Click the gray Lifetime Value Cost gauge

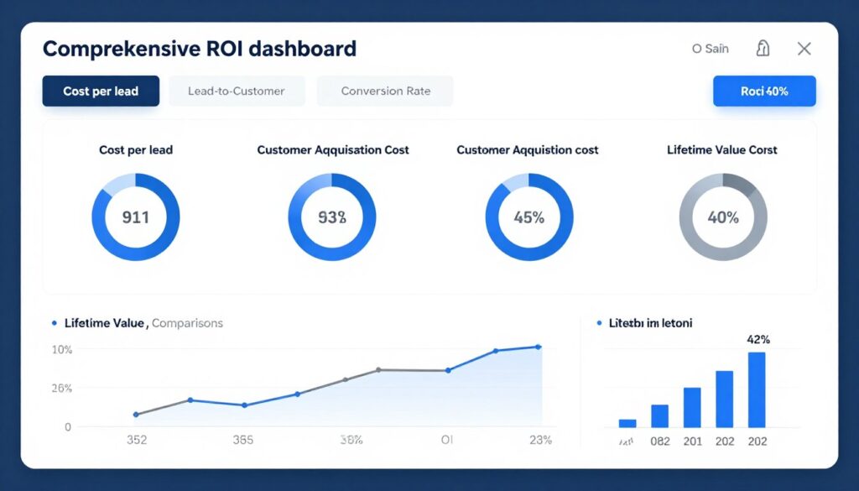[x=723, y=216]
